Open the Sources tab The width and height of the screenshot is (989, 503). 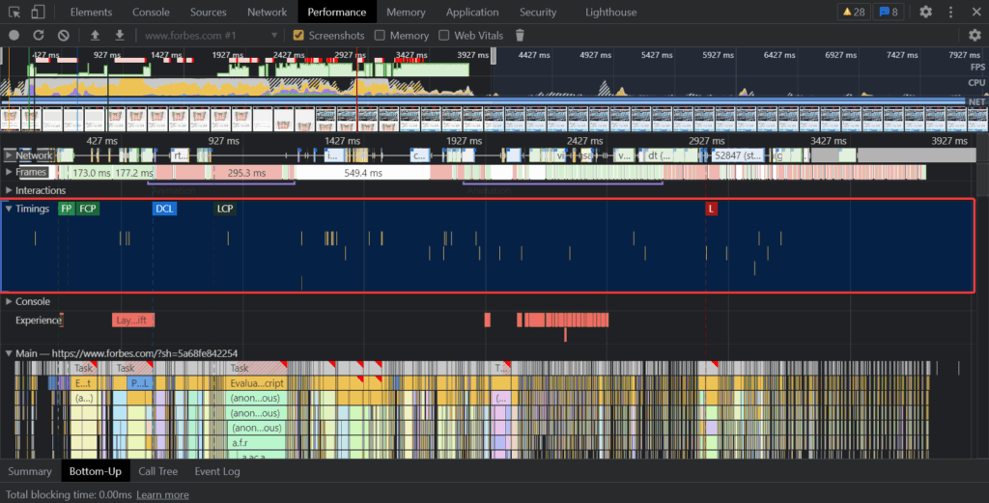[x=209, y=12]
